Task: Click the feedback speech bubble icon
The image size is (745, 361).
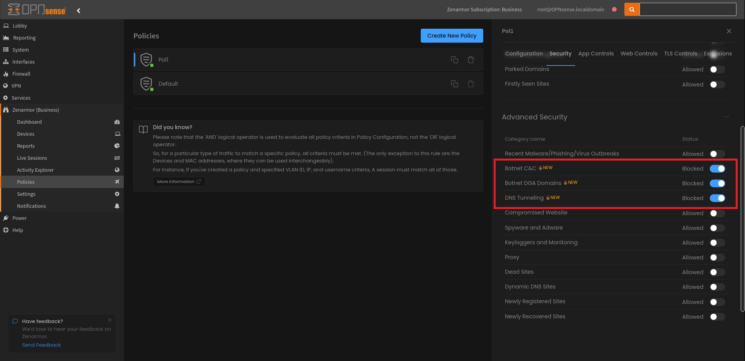Action: (15, 321)
